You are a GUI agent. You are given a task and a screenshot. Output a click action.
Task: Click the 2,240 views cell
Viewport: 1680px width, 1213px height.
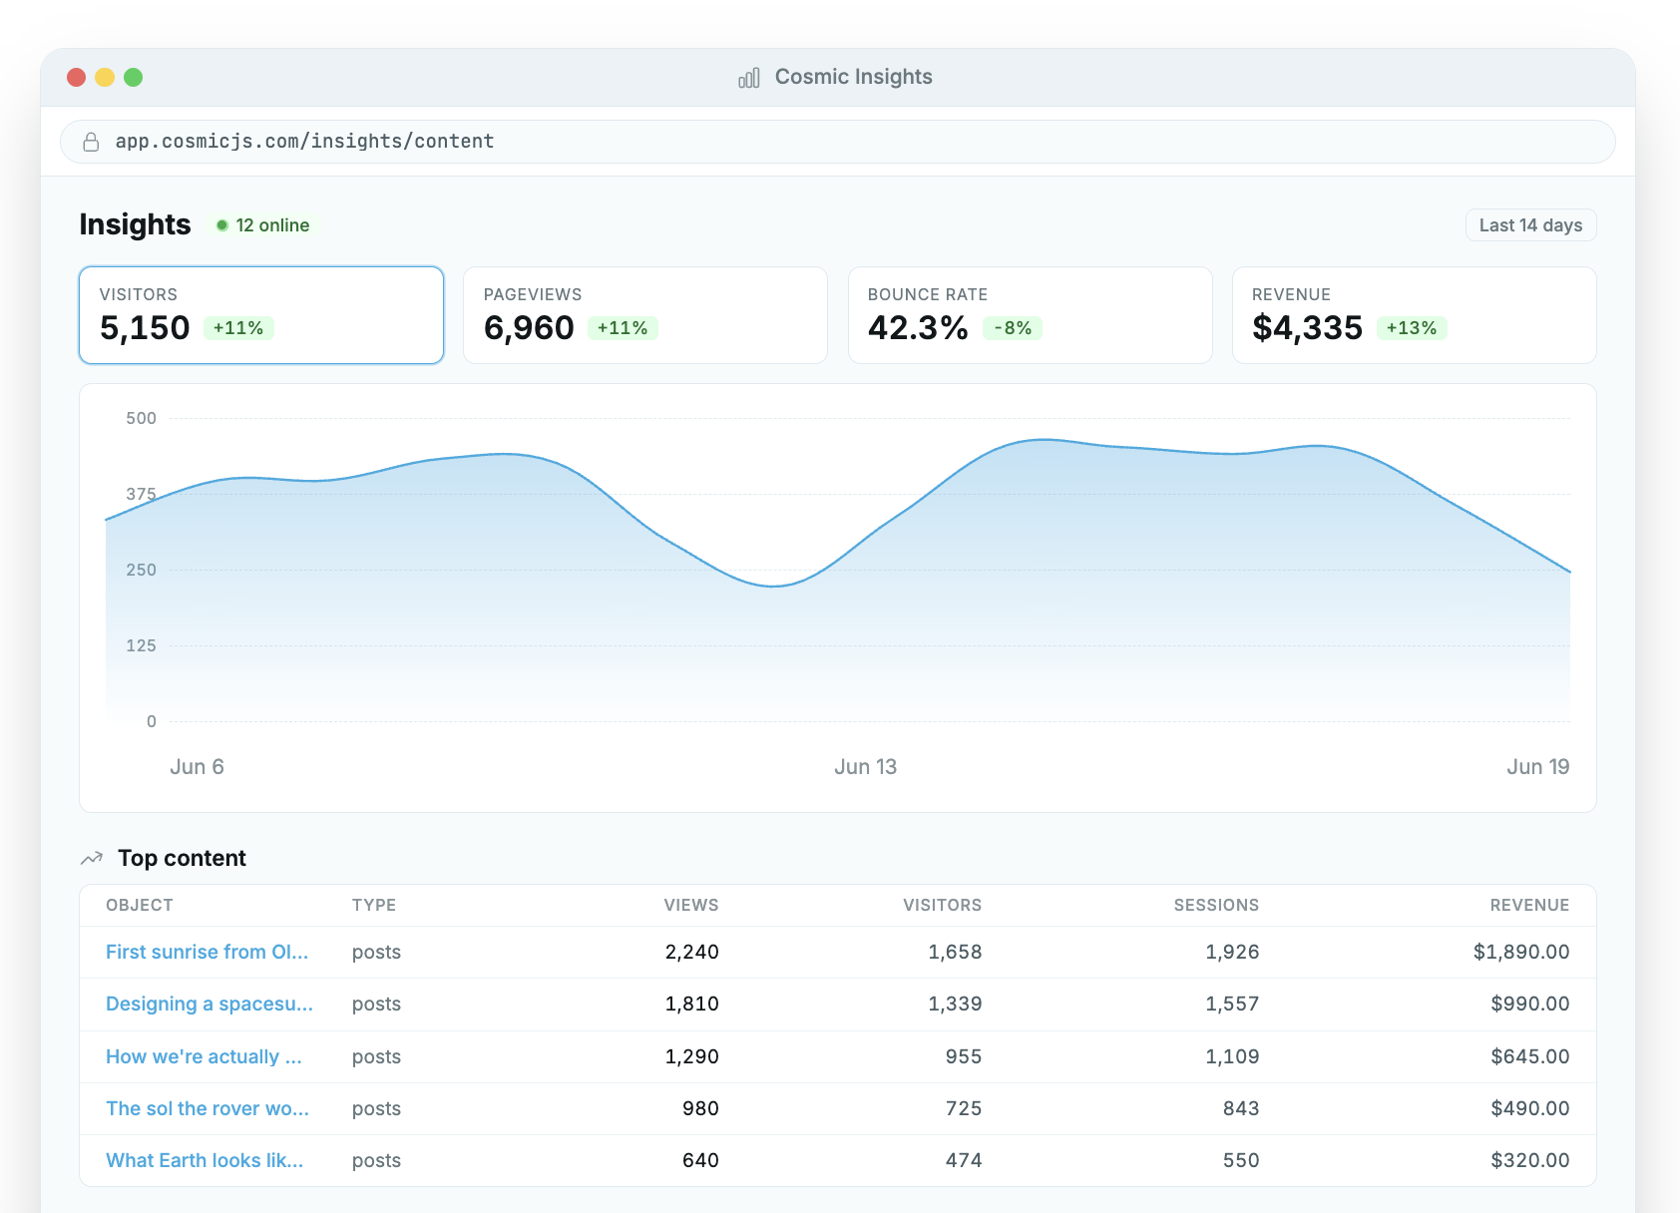tap(692, 952)
